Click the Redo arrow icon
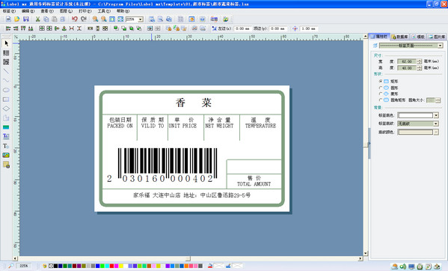This screenshot has height=271, width=448. 84,19
